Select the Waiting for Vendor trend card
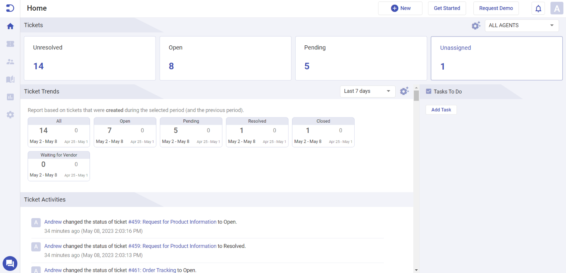 (x=59, y=166)
